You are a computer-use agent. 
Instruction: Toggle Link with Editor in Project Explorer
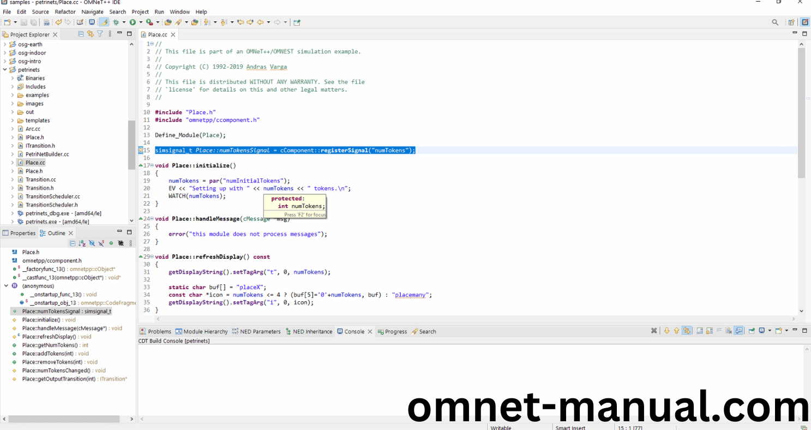(x=91, y=34)
